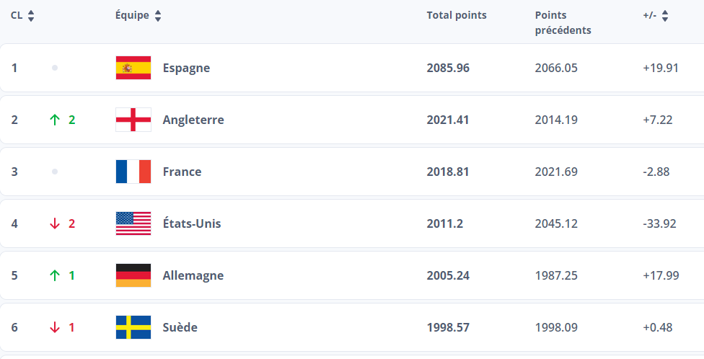Sort table by +/- column
704x359 pixels.
[665, 16]
